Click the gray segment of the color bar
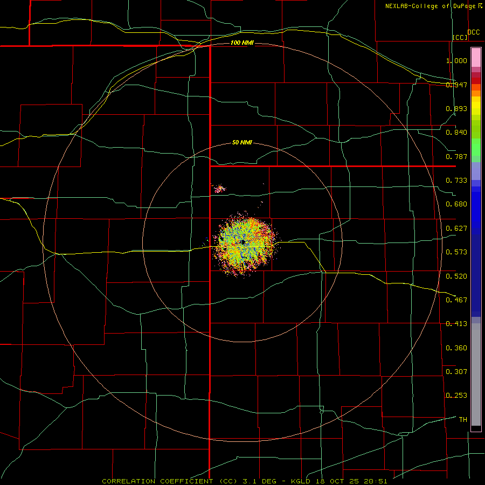 tap(476, 375)
